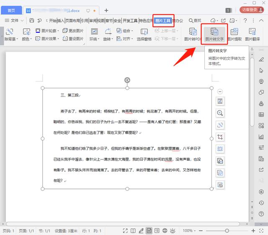The image size is (268, 235).
Task: Toggle page view mode in status bar
Action: [x=149, y=230]
